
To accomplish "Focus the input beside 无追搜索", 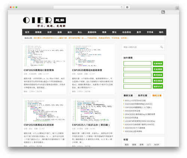I will tap(137, 69).
